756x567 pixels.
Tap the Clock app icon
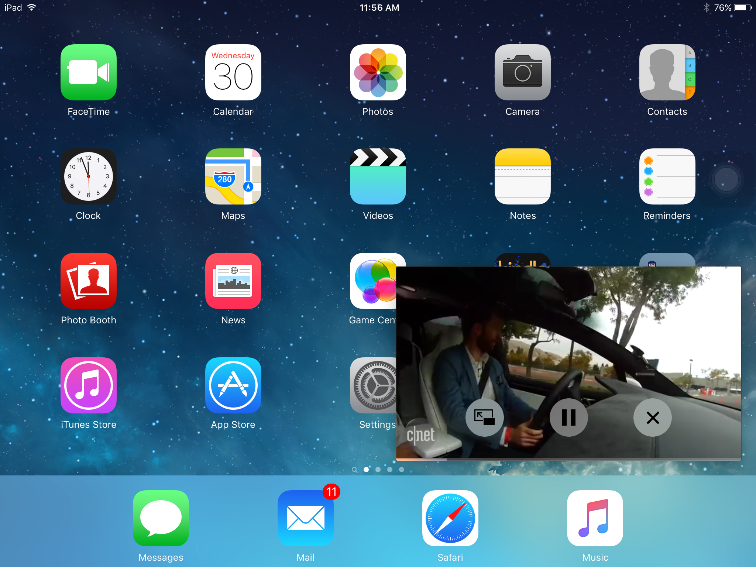pyautogui.click(x=89, y=176)
